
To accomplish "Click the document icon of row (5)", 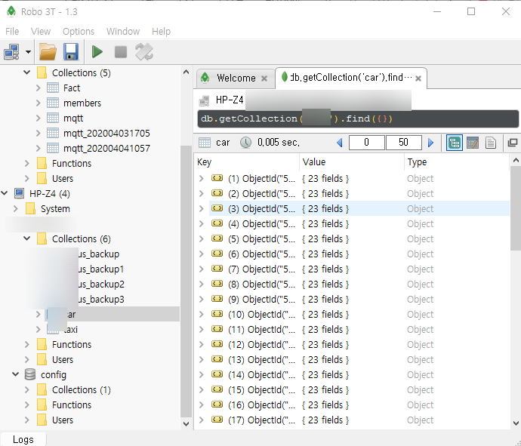I will (217, 238).
